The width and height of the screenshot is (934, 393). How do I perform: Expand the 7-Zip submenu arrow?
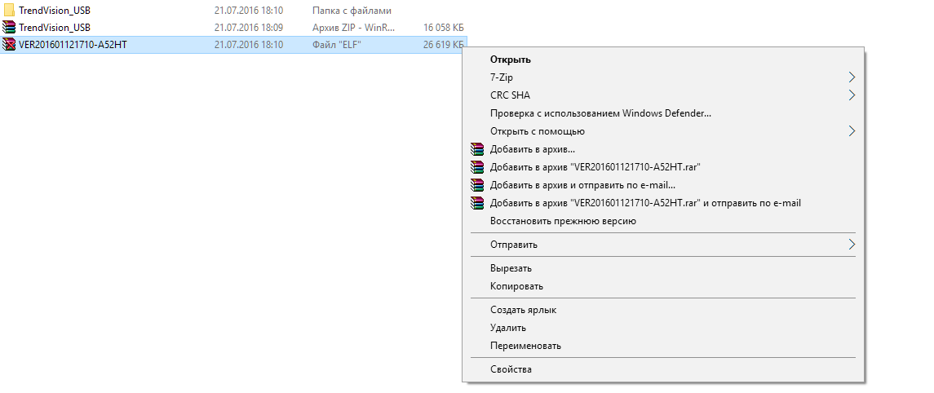[852, 77]
